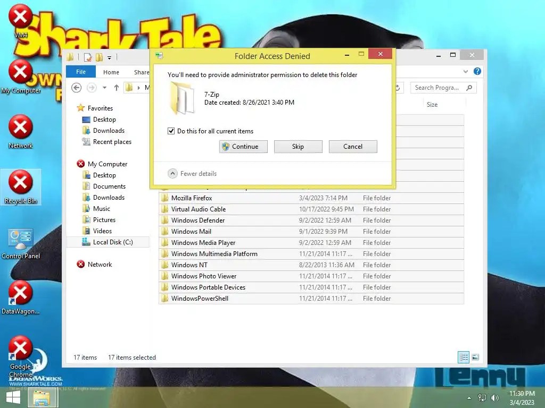Viewport: 545px width, 408px height.
Task: Select the Windows Photo Viewer folder
Action: click(x=311, y=276)
